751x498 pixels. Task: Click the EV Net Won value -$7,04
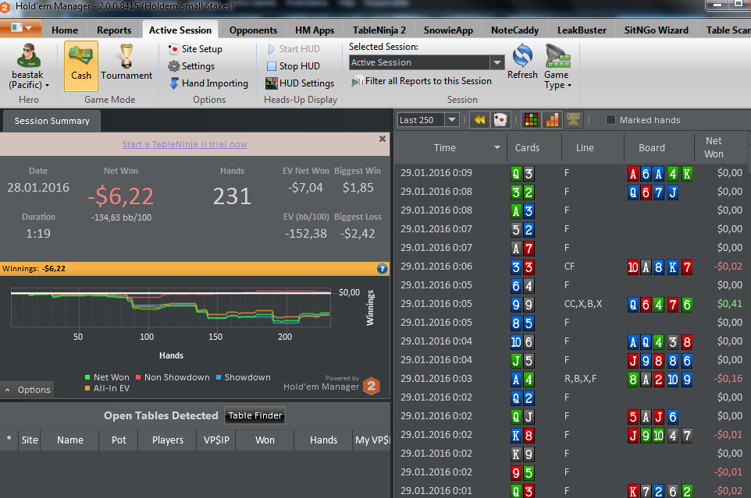305,188
